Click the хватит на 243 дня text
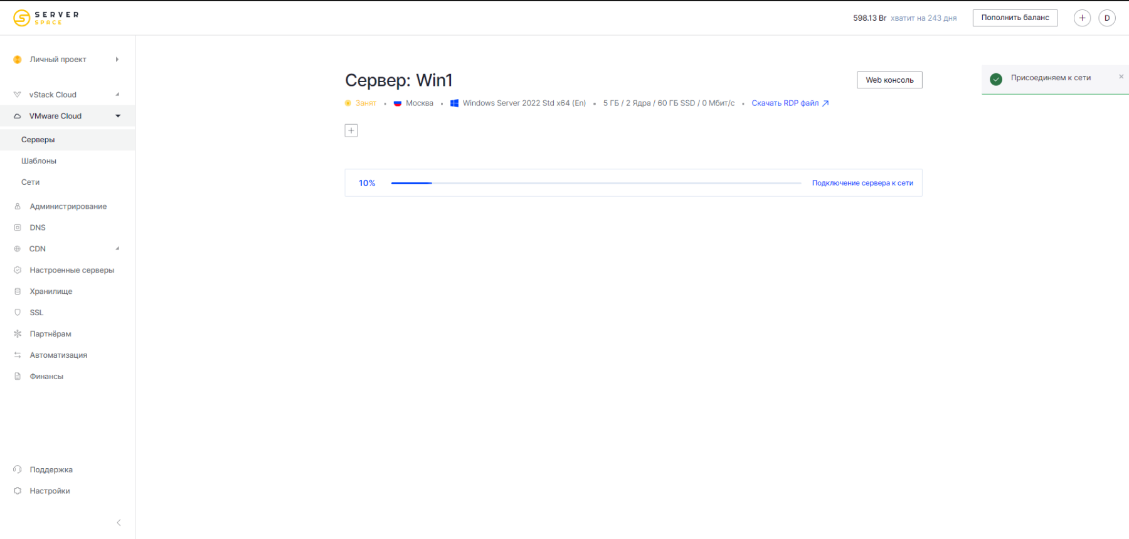The width and height of the screenshot is (1129, 539). tap(923, 18)
